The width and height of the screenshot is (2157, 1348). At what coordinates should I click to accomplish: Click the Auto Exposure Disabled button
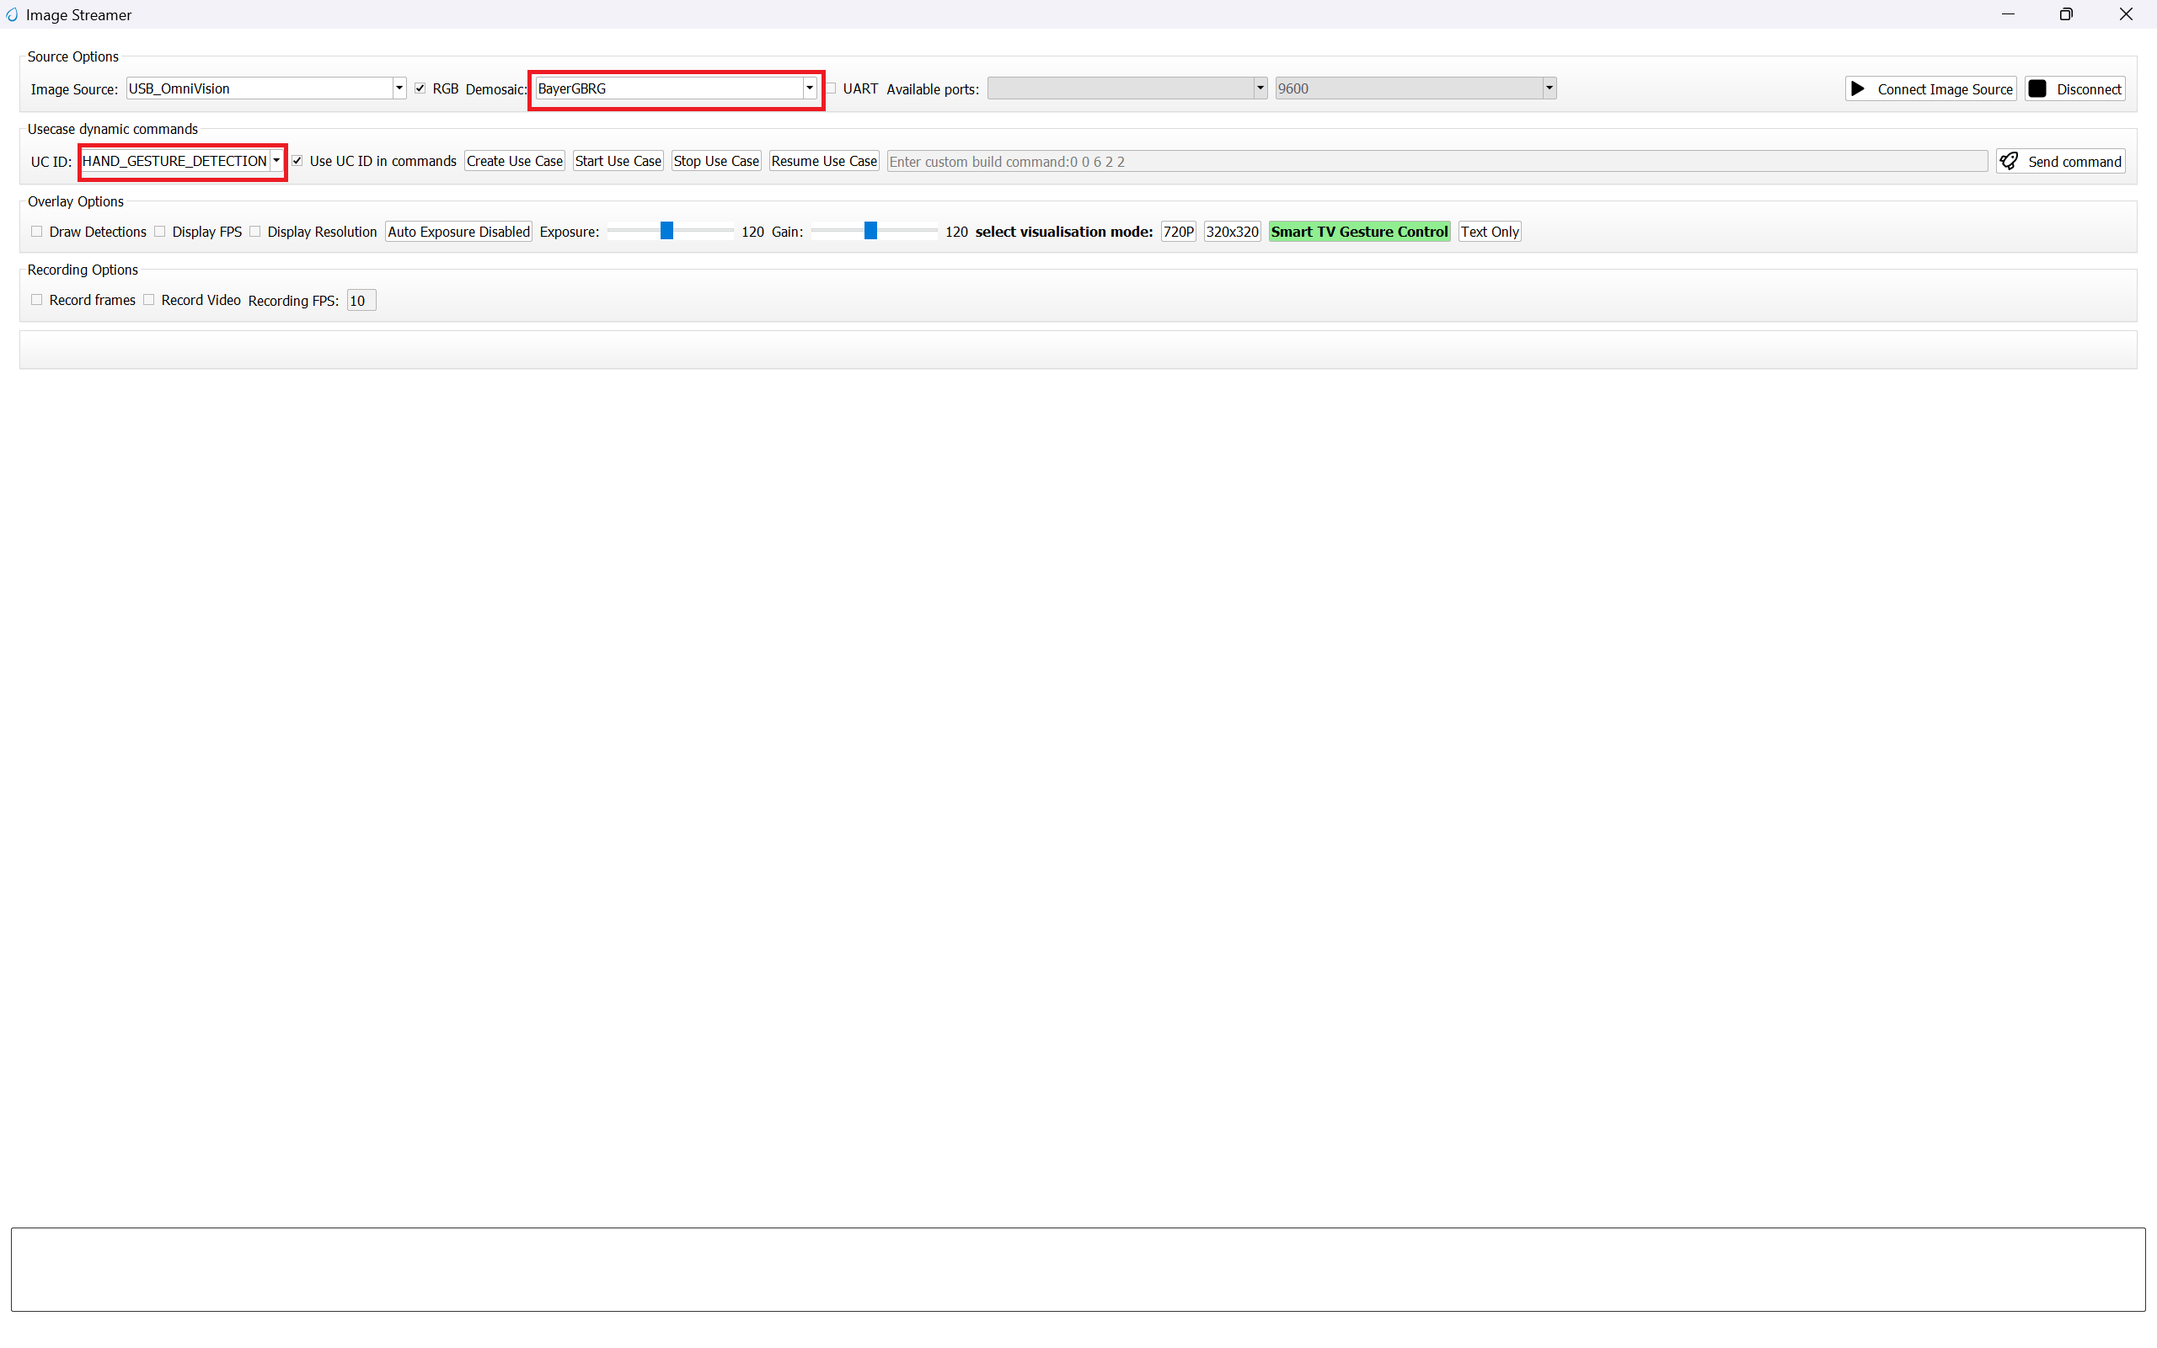pyautogui.click(x=458, y=232)
